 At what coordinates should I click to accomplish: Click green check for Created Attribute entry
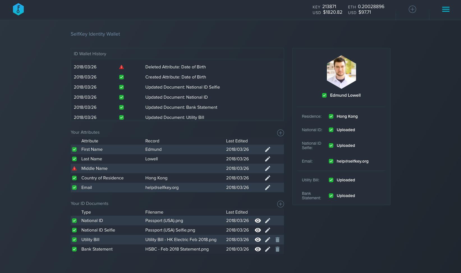click(121, 77)
